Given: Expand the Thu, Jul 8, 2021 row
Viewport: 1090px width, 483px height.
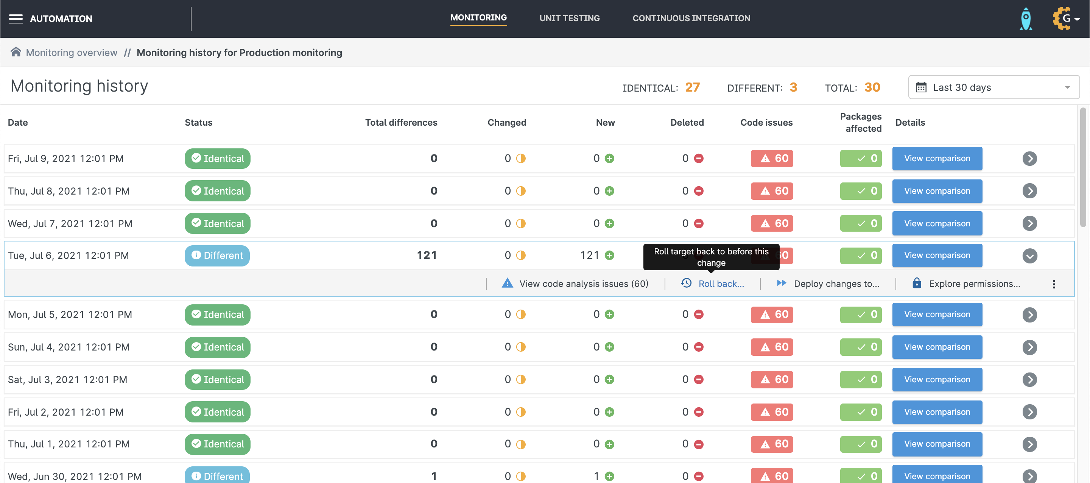Looking at the screenshot, I should [1029, 191].
